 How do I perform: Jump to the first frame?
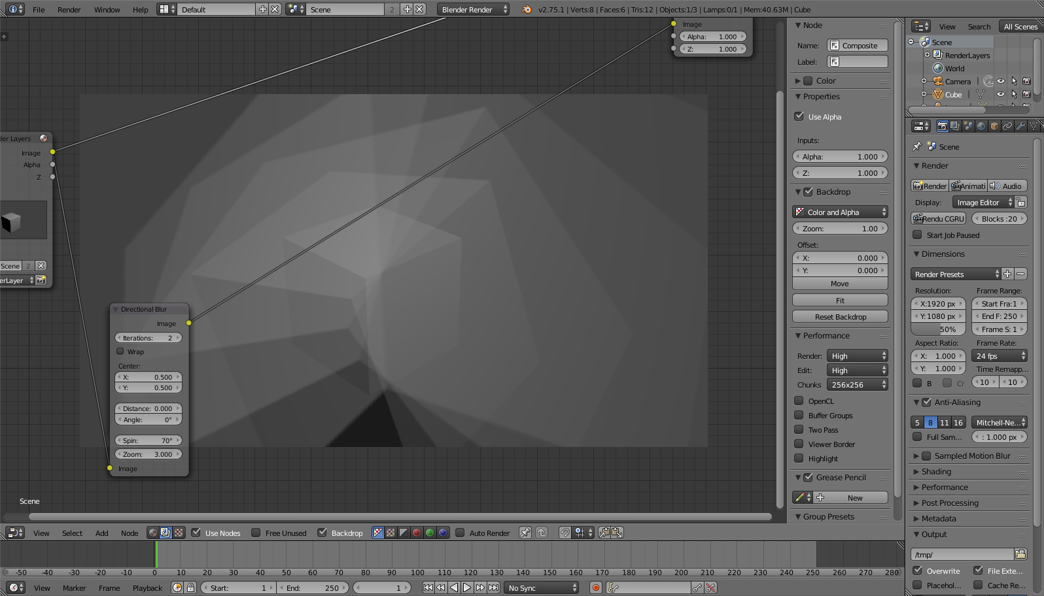(x=428, y=588)
